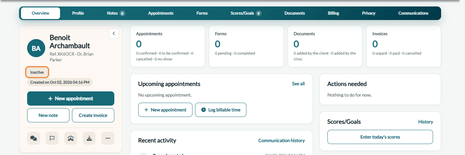Click the Create invoice button
Viewport: 465px width, 155px height.
(x=93, y=115)
